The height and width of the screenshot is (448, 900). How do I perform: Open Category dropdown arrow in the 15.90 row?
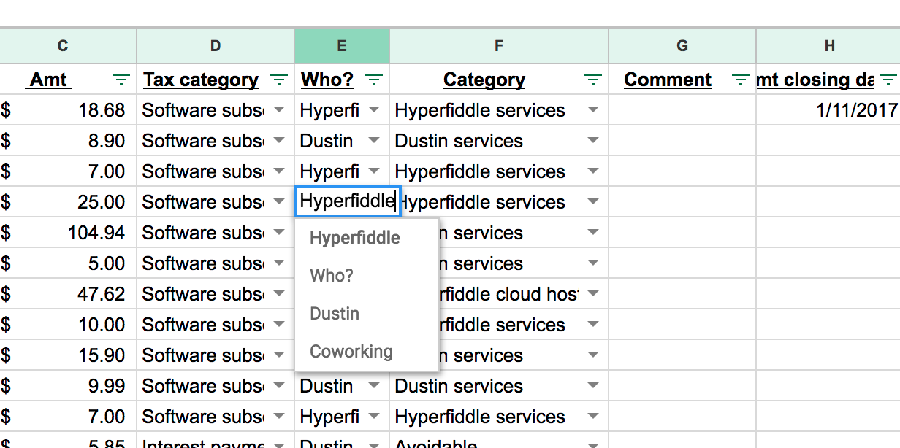(593, 355)
